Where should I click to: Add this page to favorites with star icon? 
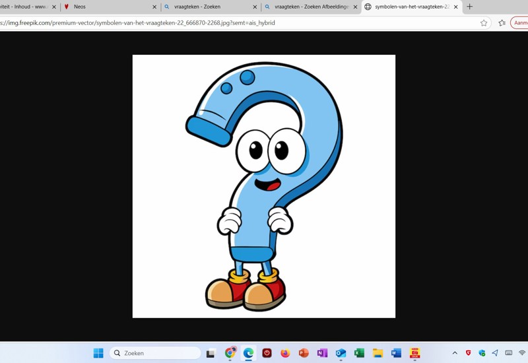[484, 22]
